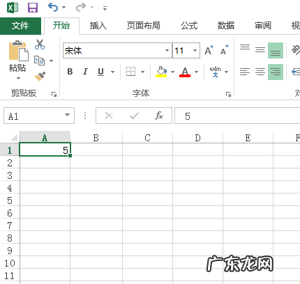The image size is (300, 284).
Task: Center text horizontally
Action: (x=260, y=72)
